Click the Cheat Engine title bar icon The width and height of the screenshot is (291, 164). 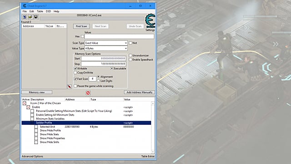pos(25,6)
